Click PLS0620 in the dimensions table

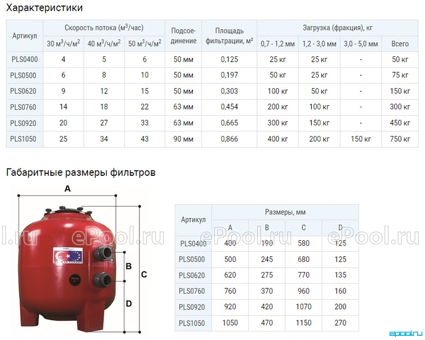point(192,276)
